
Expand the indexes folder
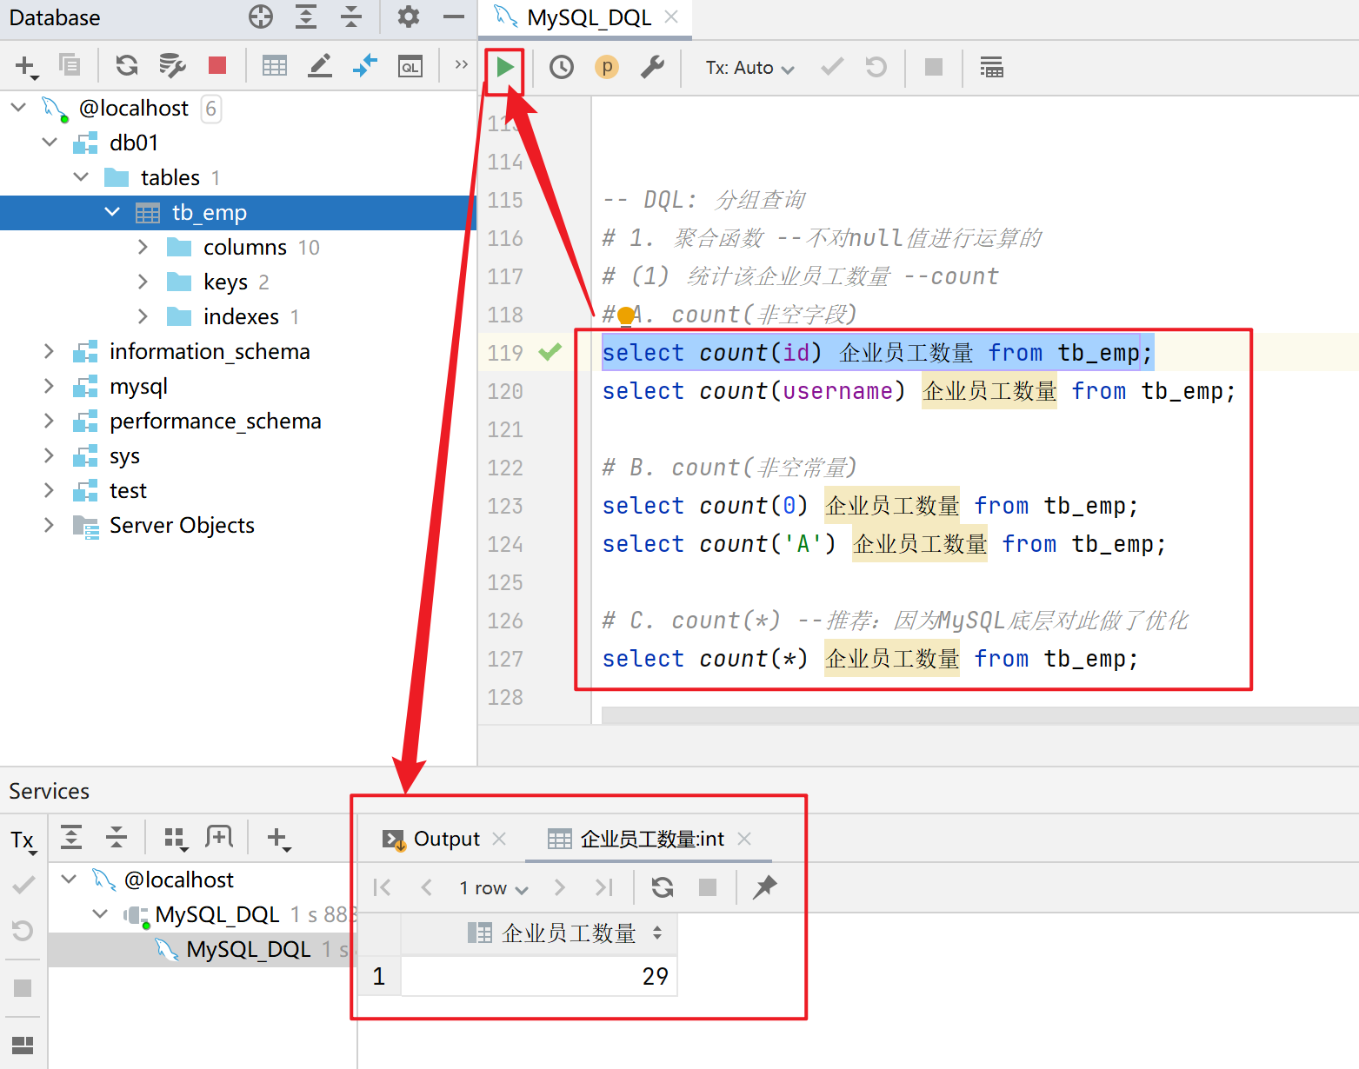pos(143,316)
